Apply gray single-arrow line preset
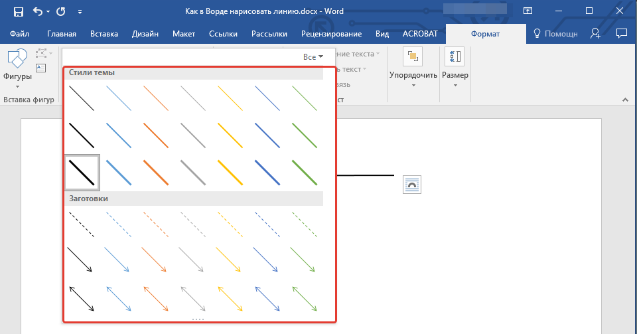The image size is (637, 334). click(191, 259)
